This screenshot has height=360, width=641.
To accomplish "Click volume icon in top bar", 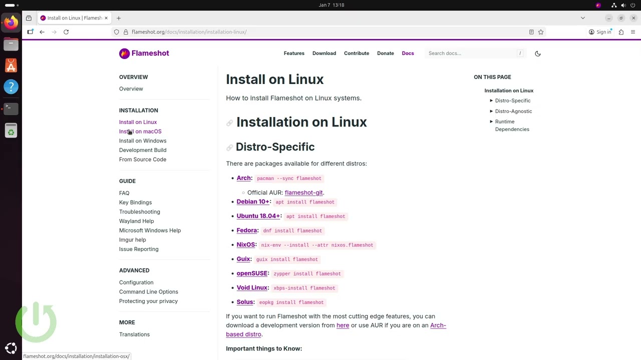I will pos(623,5).
